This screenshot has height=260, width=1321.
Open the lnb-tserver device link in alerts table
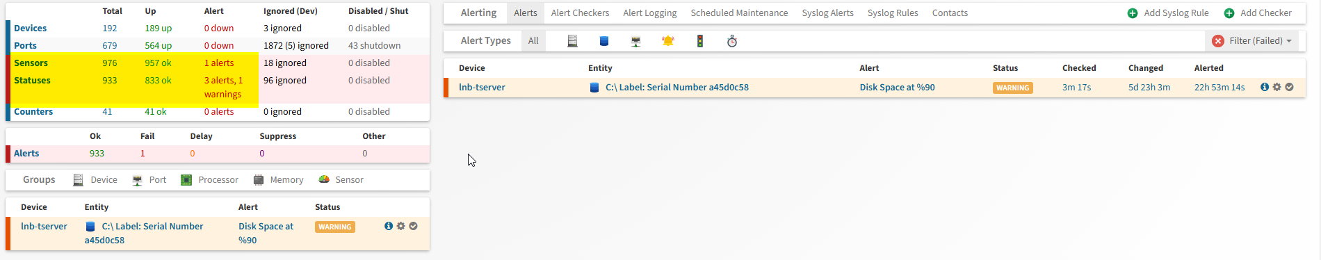pyautogui.click(x=482, y=87)
